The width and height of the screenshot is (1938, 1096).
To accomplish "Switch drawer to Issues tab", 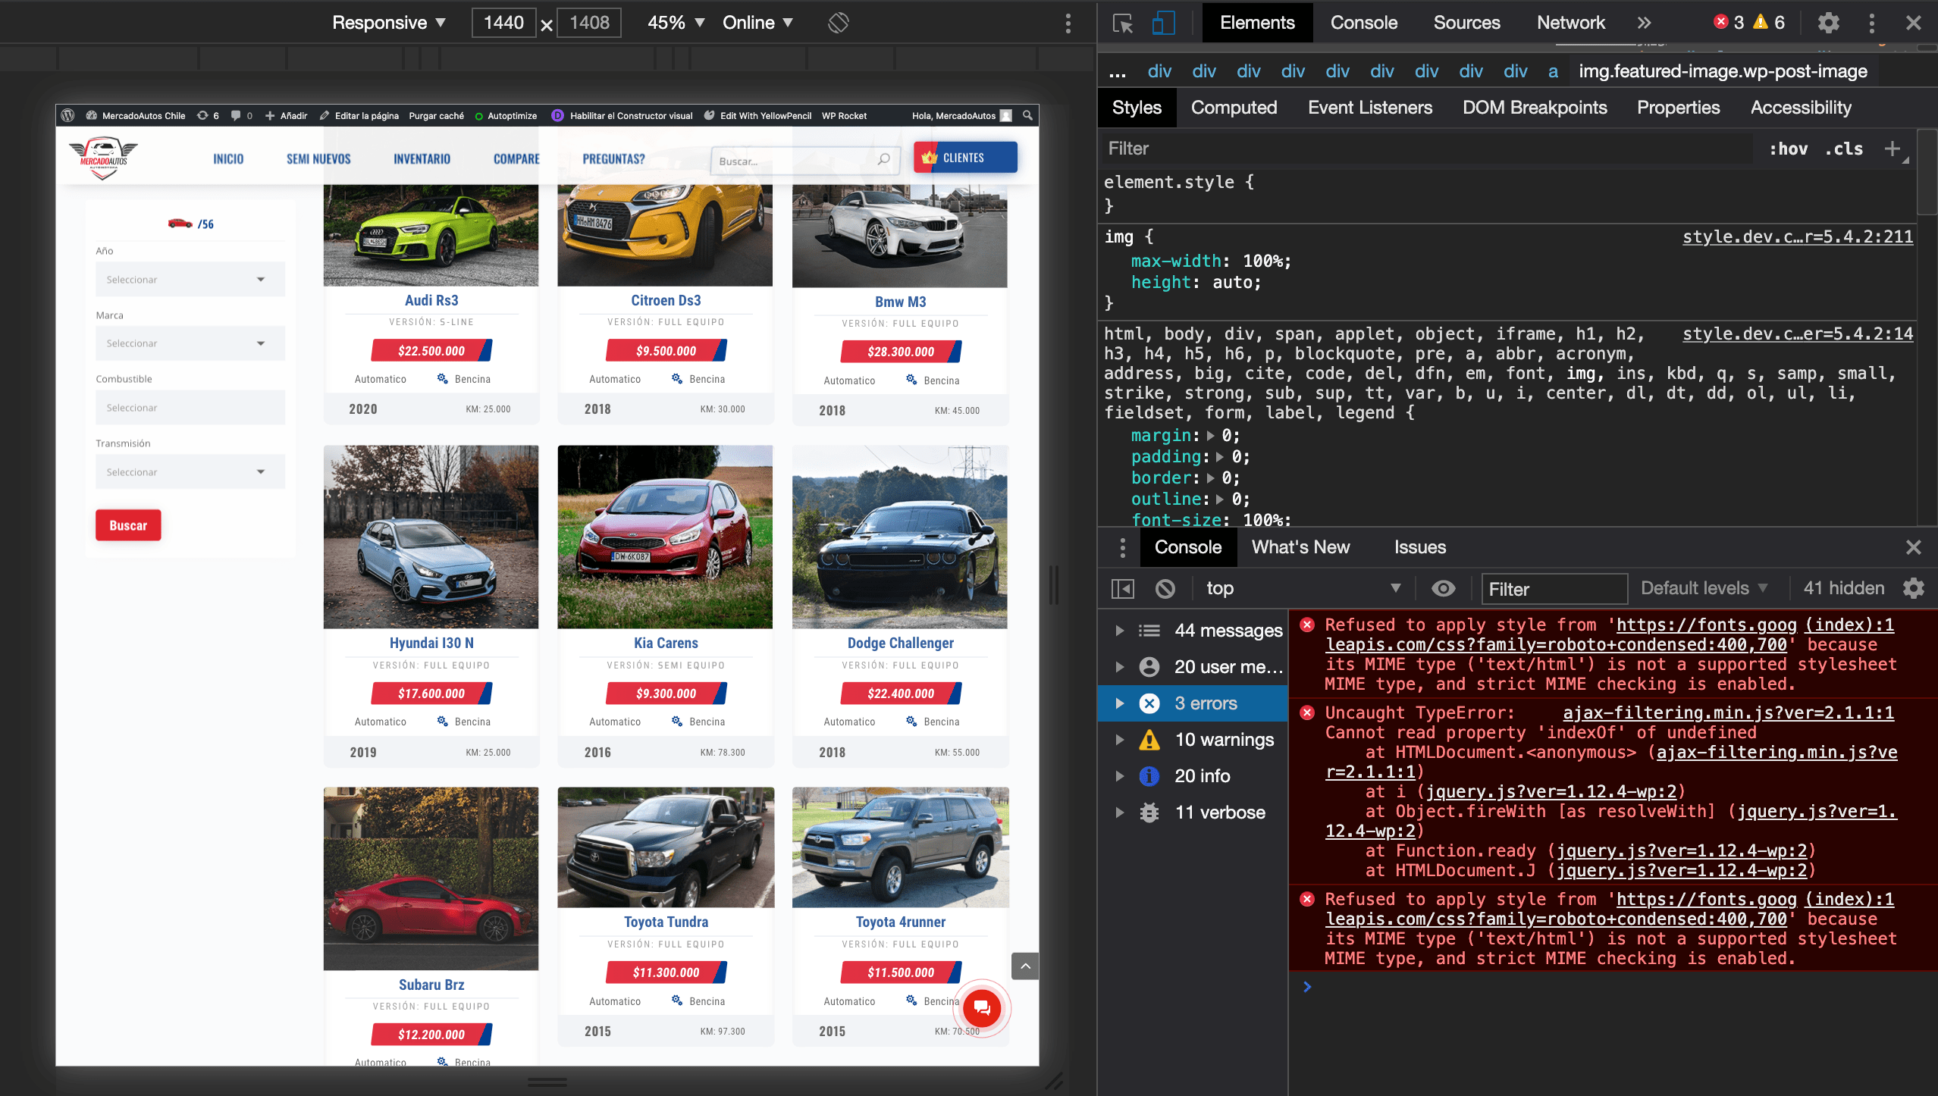I will coord(1419,547).
